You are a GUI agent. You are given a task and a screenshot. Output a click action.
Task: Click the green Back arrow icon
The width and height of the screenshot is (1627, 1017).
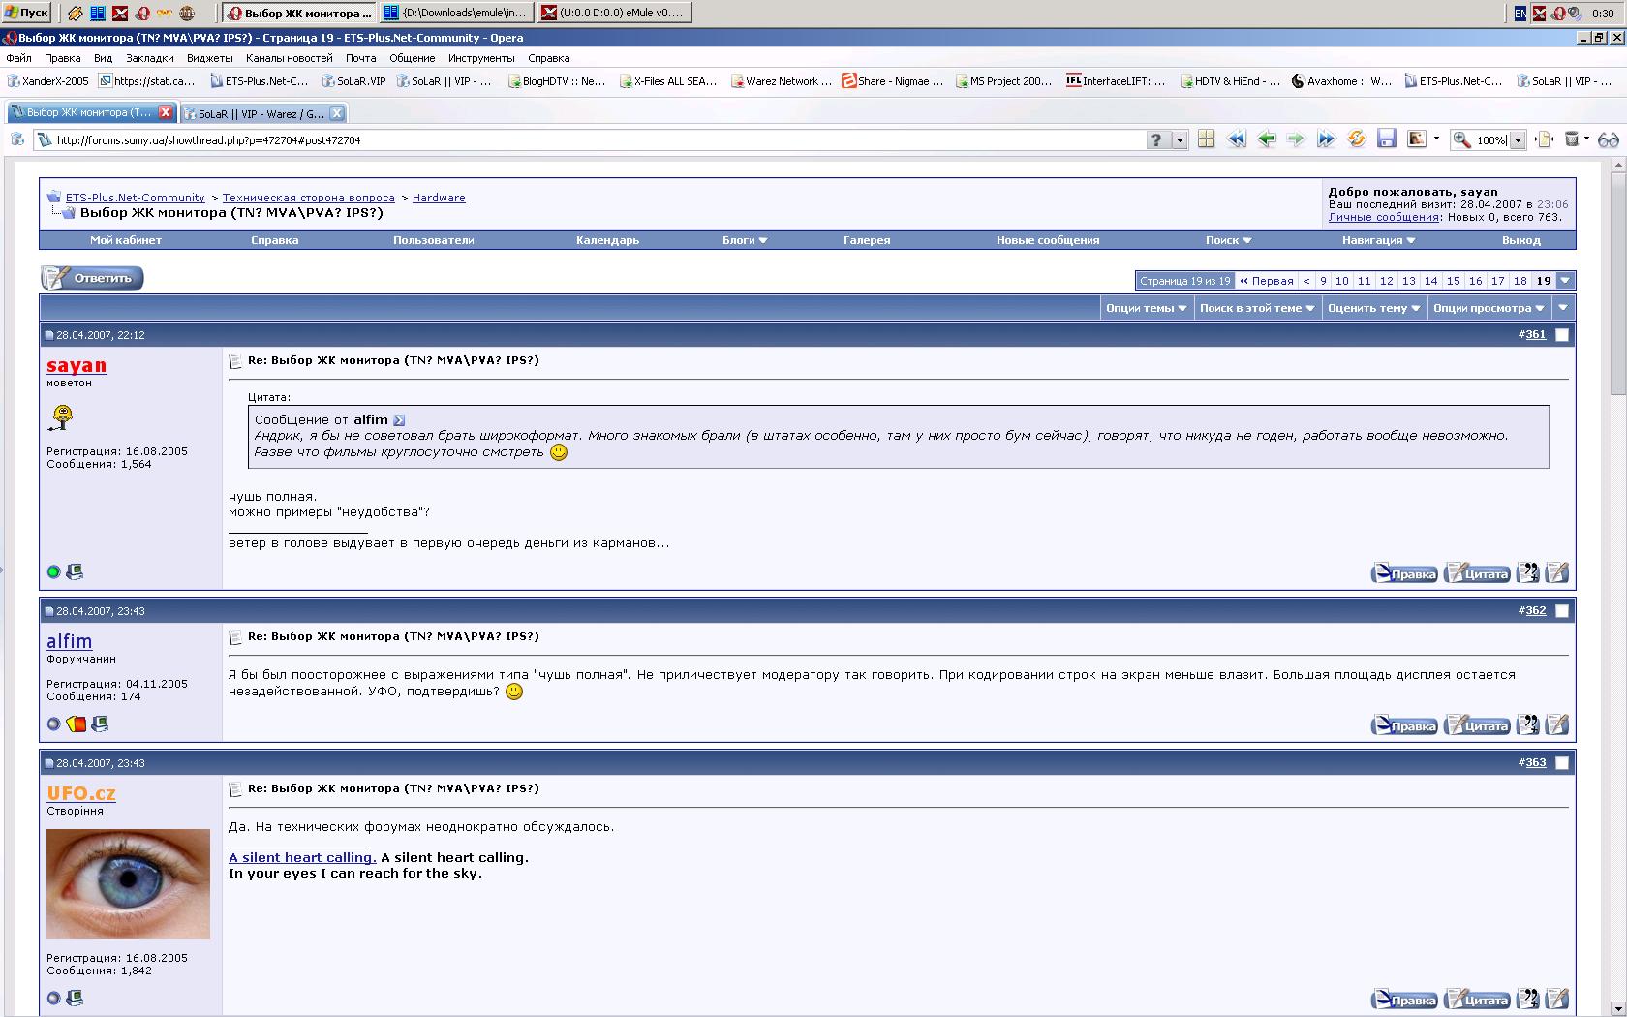1266,139
